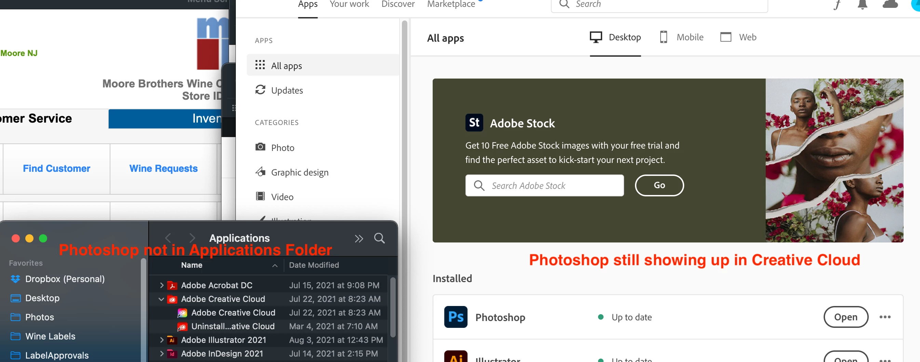Click the Photoshop Ps app icon
920x362 pixels.
pos(456,317)
